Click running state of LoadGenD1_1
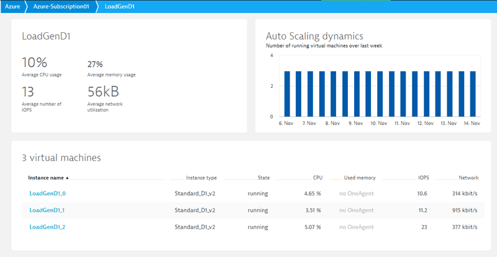Viewport: 497px width, 257px height. (x=258, y=210)
